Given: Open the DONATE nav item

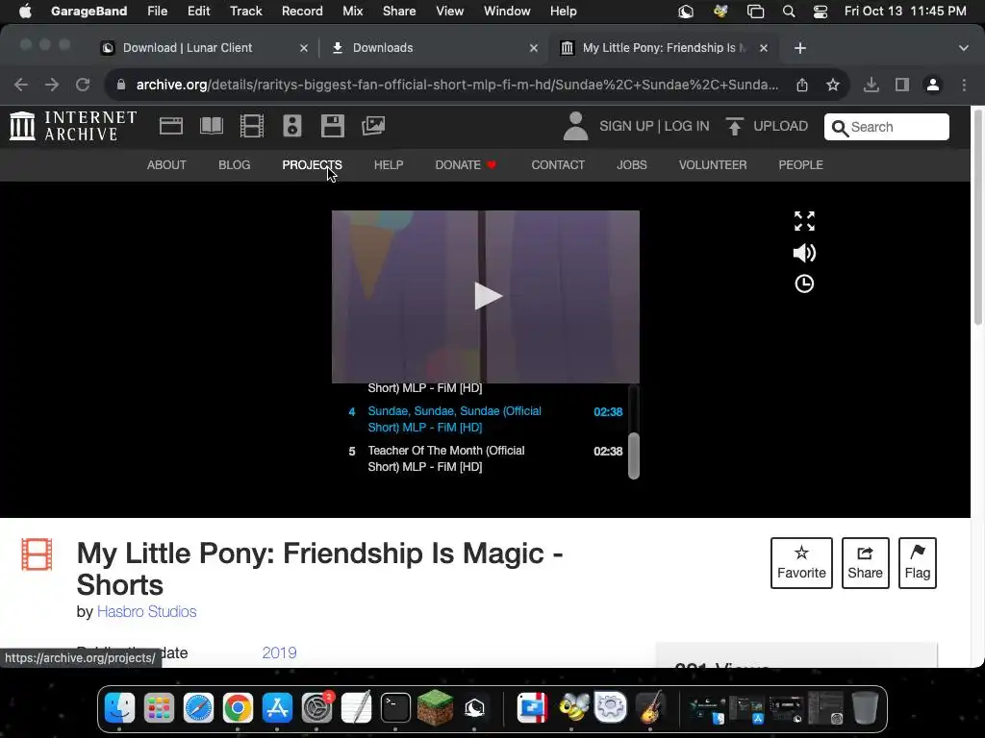Looking at the screenshot, I should [x=466, y=165].
